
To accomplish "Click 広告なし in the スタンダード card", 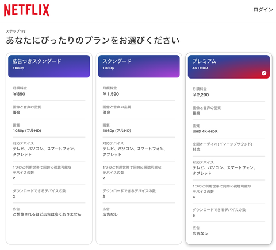I will (110, 214).
